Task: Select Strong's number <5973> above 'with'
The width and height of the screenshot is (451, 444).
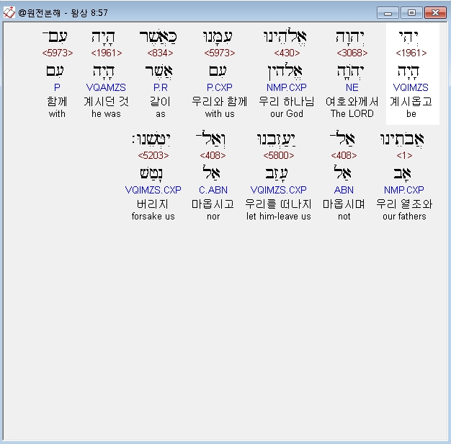Action: tap(57, 53)
